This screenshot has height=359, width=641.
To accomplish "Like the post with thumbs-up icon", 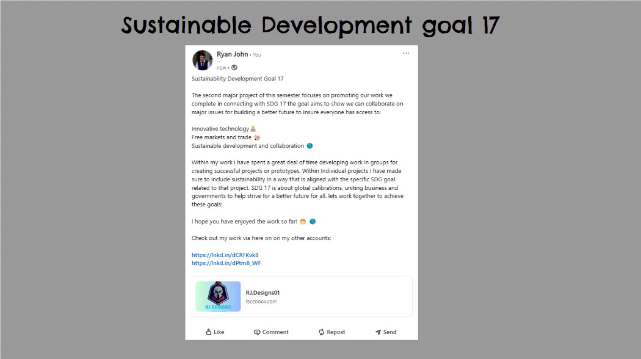I will [209, 332].
